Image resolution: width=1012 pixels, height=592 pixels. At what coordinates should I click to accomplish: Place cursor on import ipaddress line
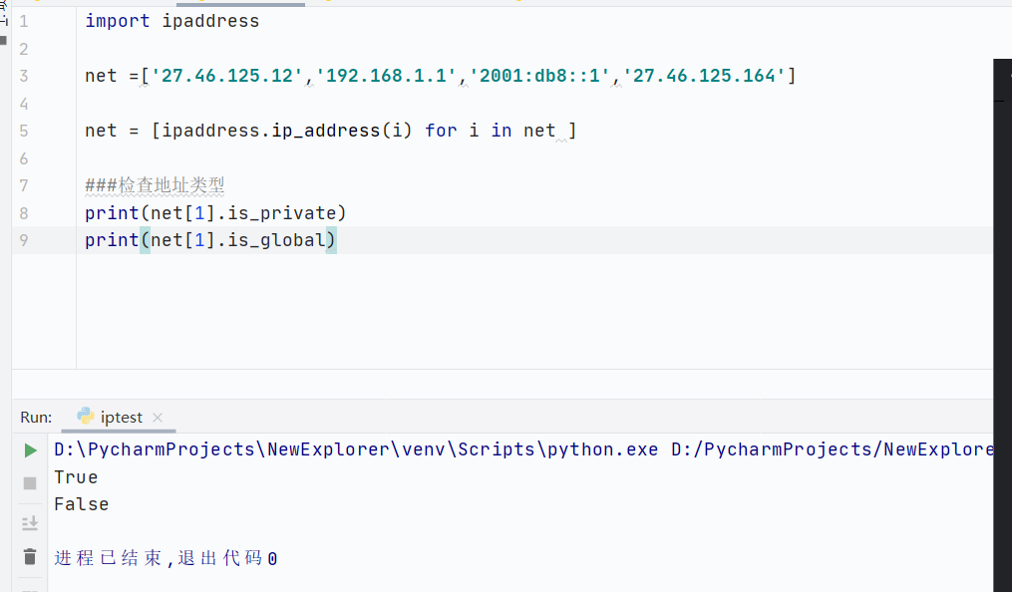172,21
